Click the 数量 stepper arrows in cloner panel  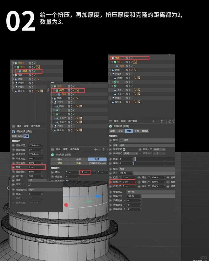(x=132, y=159)
